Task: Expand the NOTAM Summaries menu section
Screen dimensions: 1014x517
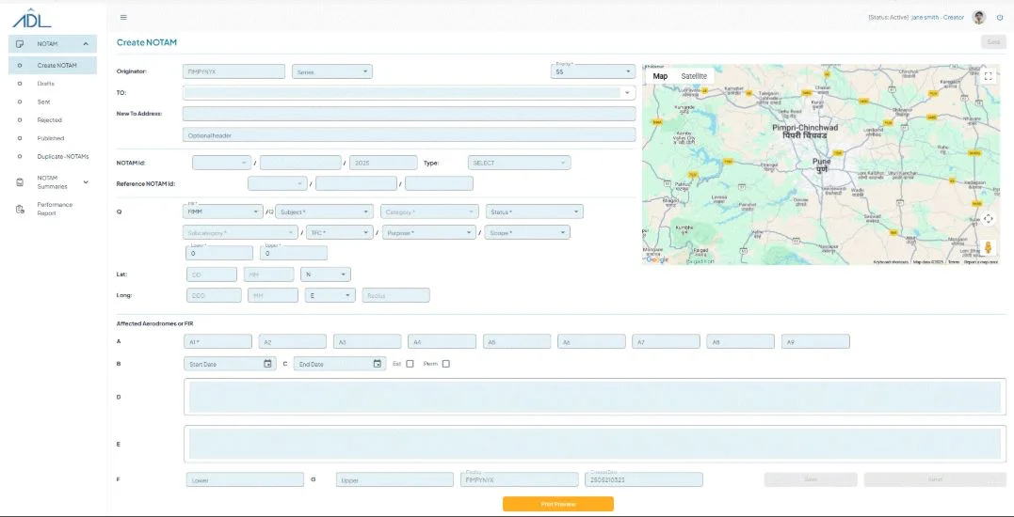Action: pyautogui.click(x=53, y=182)
